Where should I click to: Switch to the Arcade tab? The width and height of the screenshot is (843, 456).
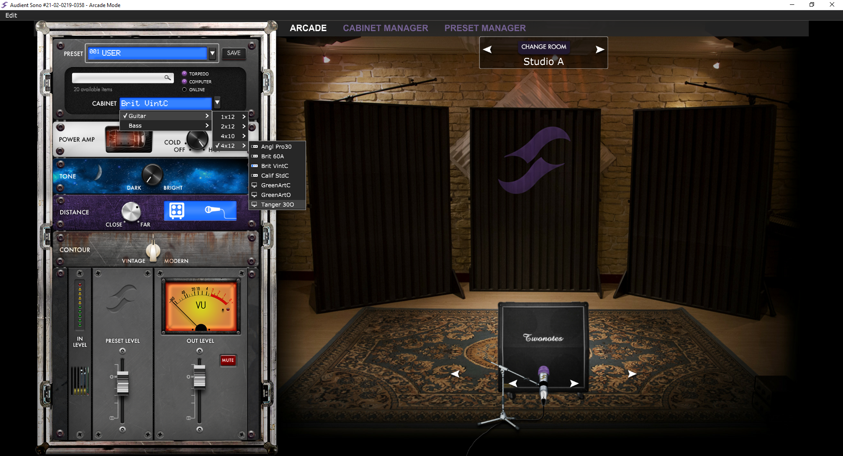[308, 28]
